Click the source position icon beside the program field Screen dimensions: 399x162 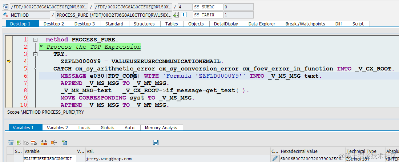(5, 7)
